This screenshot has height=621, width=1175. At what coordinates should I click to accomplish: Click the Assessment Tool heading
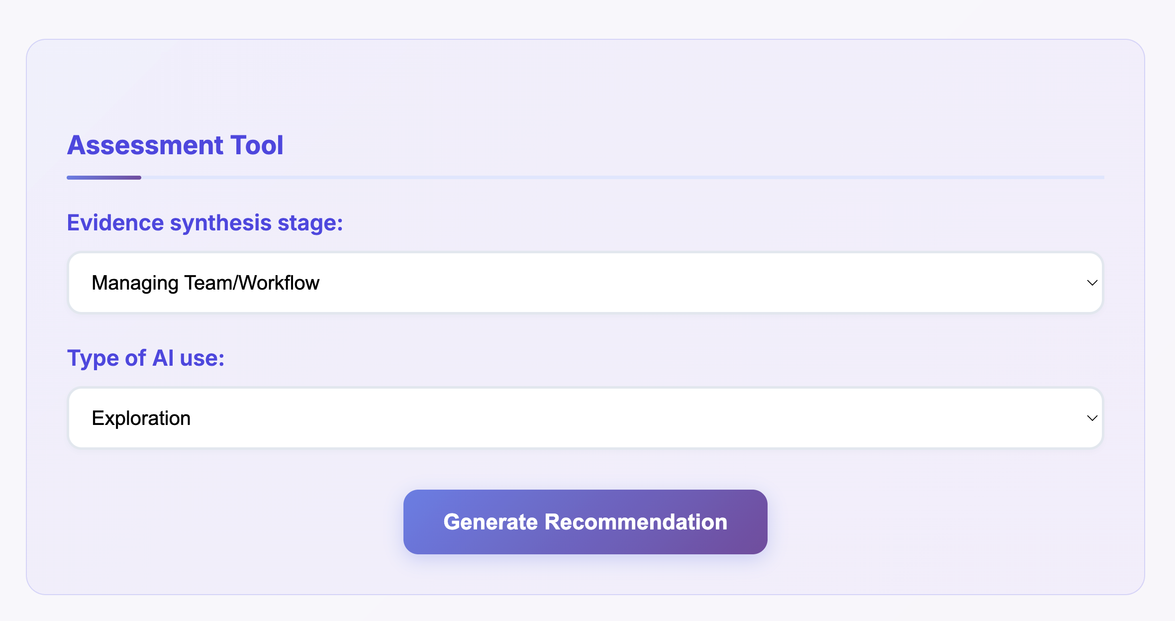pyautogui.click(x=175, y=145)
